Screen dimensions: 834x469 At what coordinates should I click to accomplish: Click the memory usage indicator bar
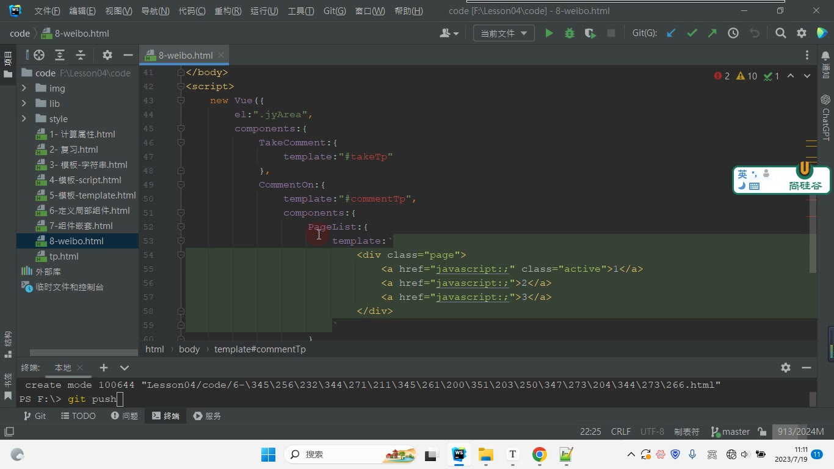point(800,432)
